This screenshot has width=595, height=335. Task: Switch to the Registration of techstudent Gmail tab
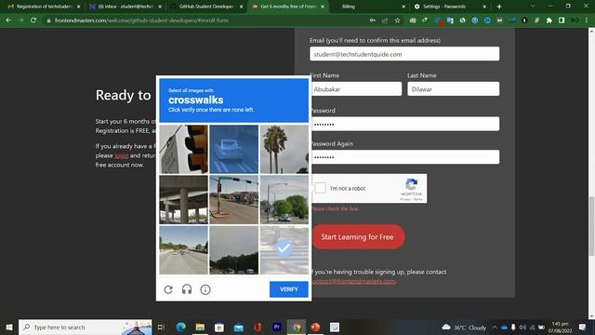point(43,7)
